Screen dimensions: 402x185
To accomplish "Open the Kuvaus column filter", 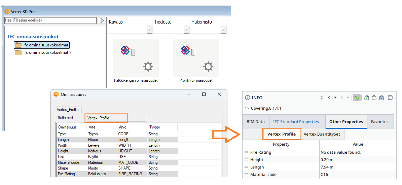I will (x=149, y=30).
